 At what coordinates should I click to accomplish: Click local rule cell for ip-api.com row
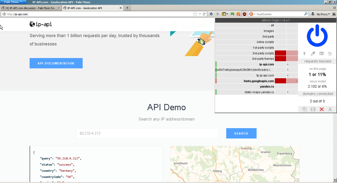[292, 64]
